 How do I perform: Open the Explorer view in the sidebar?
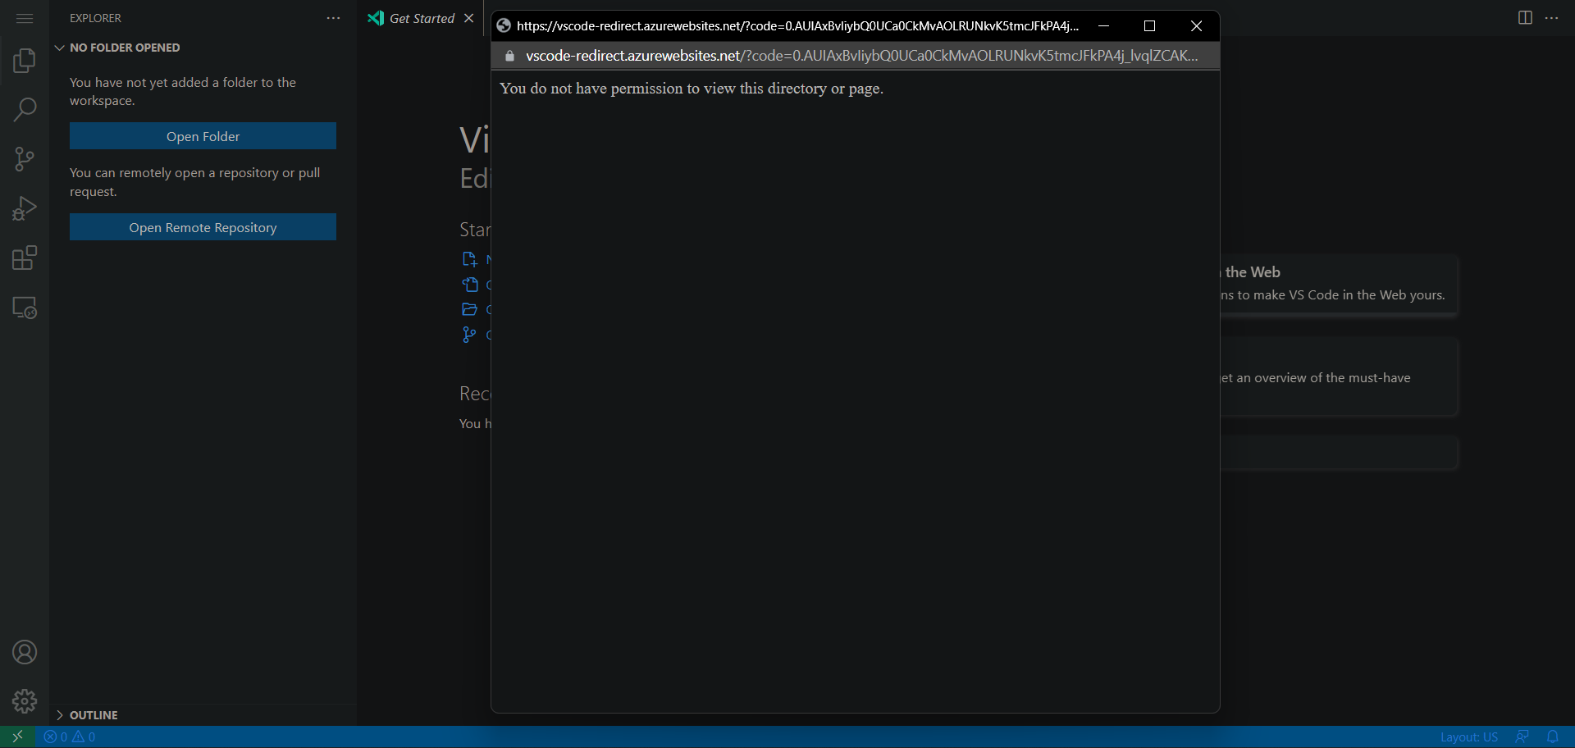pyautogui.click(x=25, y=60)
